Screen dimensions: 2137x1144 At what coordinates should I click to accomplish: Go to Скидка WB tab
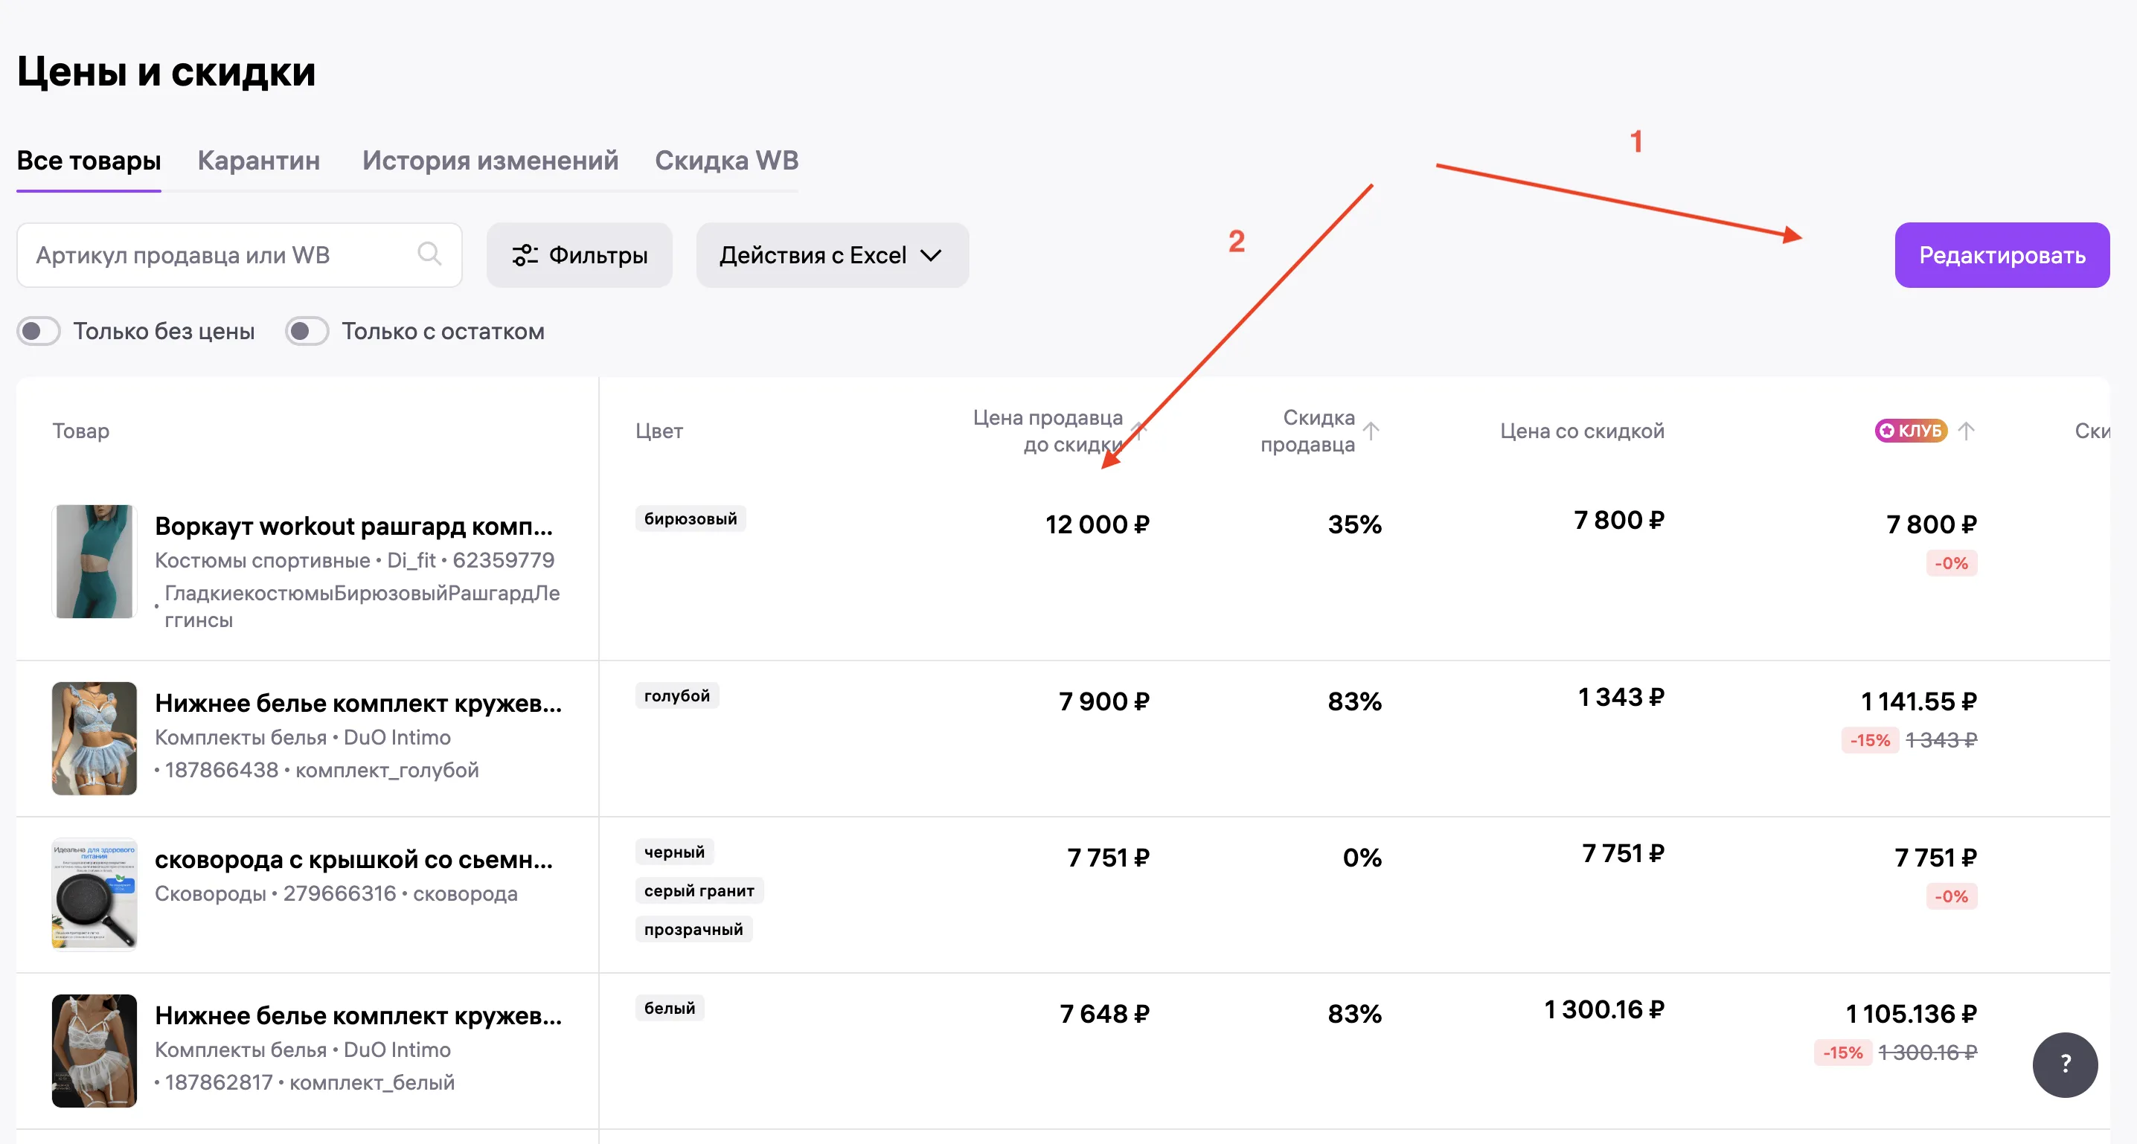tap(726, 160)
